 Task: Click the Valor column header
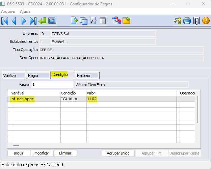pos(131,93)
